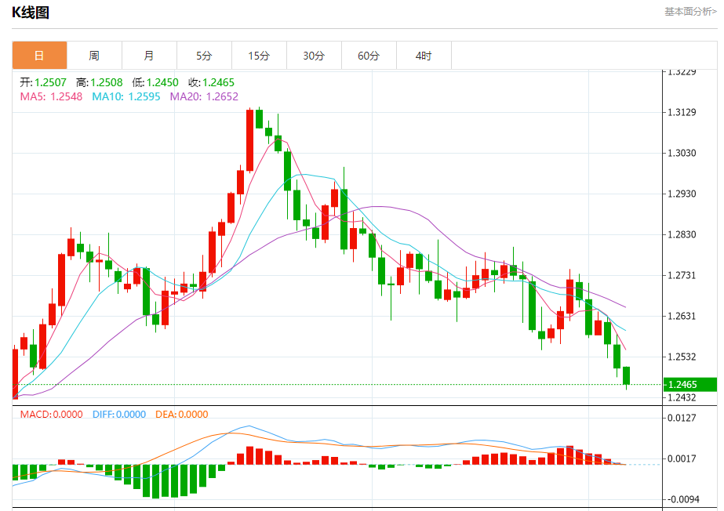Click the 0.0017 MACD axis label

682,458
